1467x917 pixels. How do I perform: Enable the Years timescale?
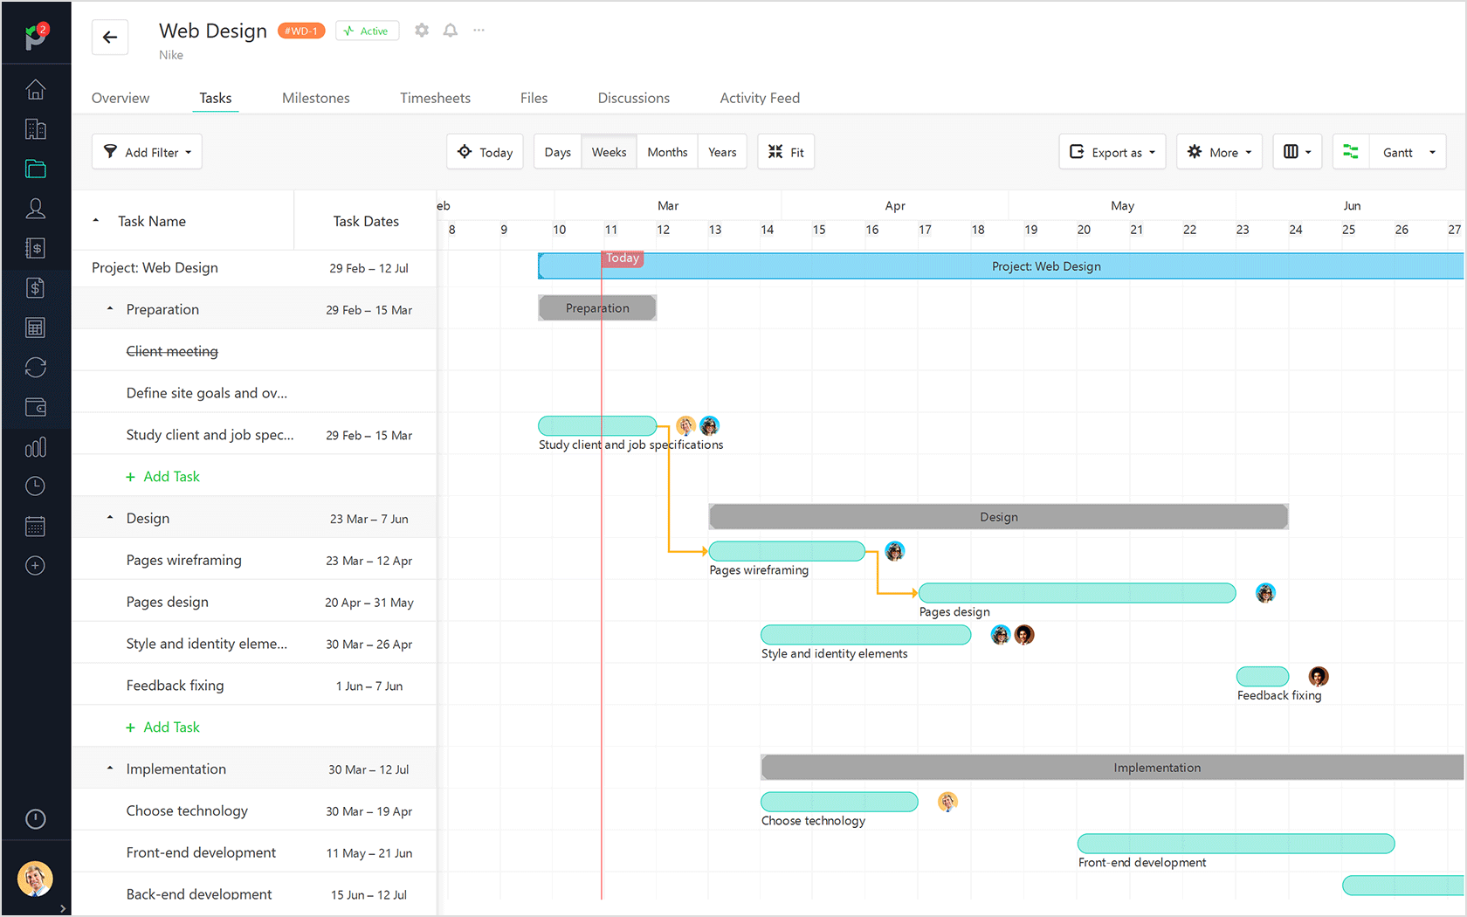click(x=722, y=151)
